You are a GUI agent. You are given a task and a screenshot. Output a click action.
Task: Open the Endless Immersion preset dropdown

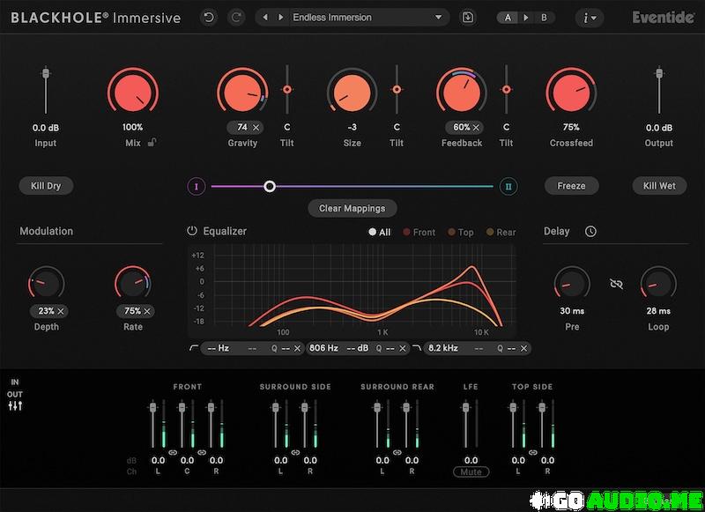click(x=367, y=18)
